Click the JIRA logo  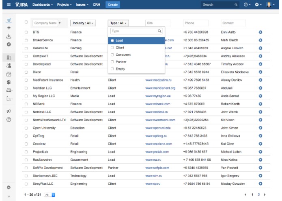point(22,4)
